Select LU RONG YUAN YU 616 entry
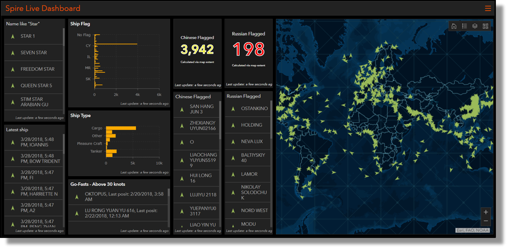Screen dimensions: 507x248 tap(118, 213)
